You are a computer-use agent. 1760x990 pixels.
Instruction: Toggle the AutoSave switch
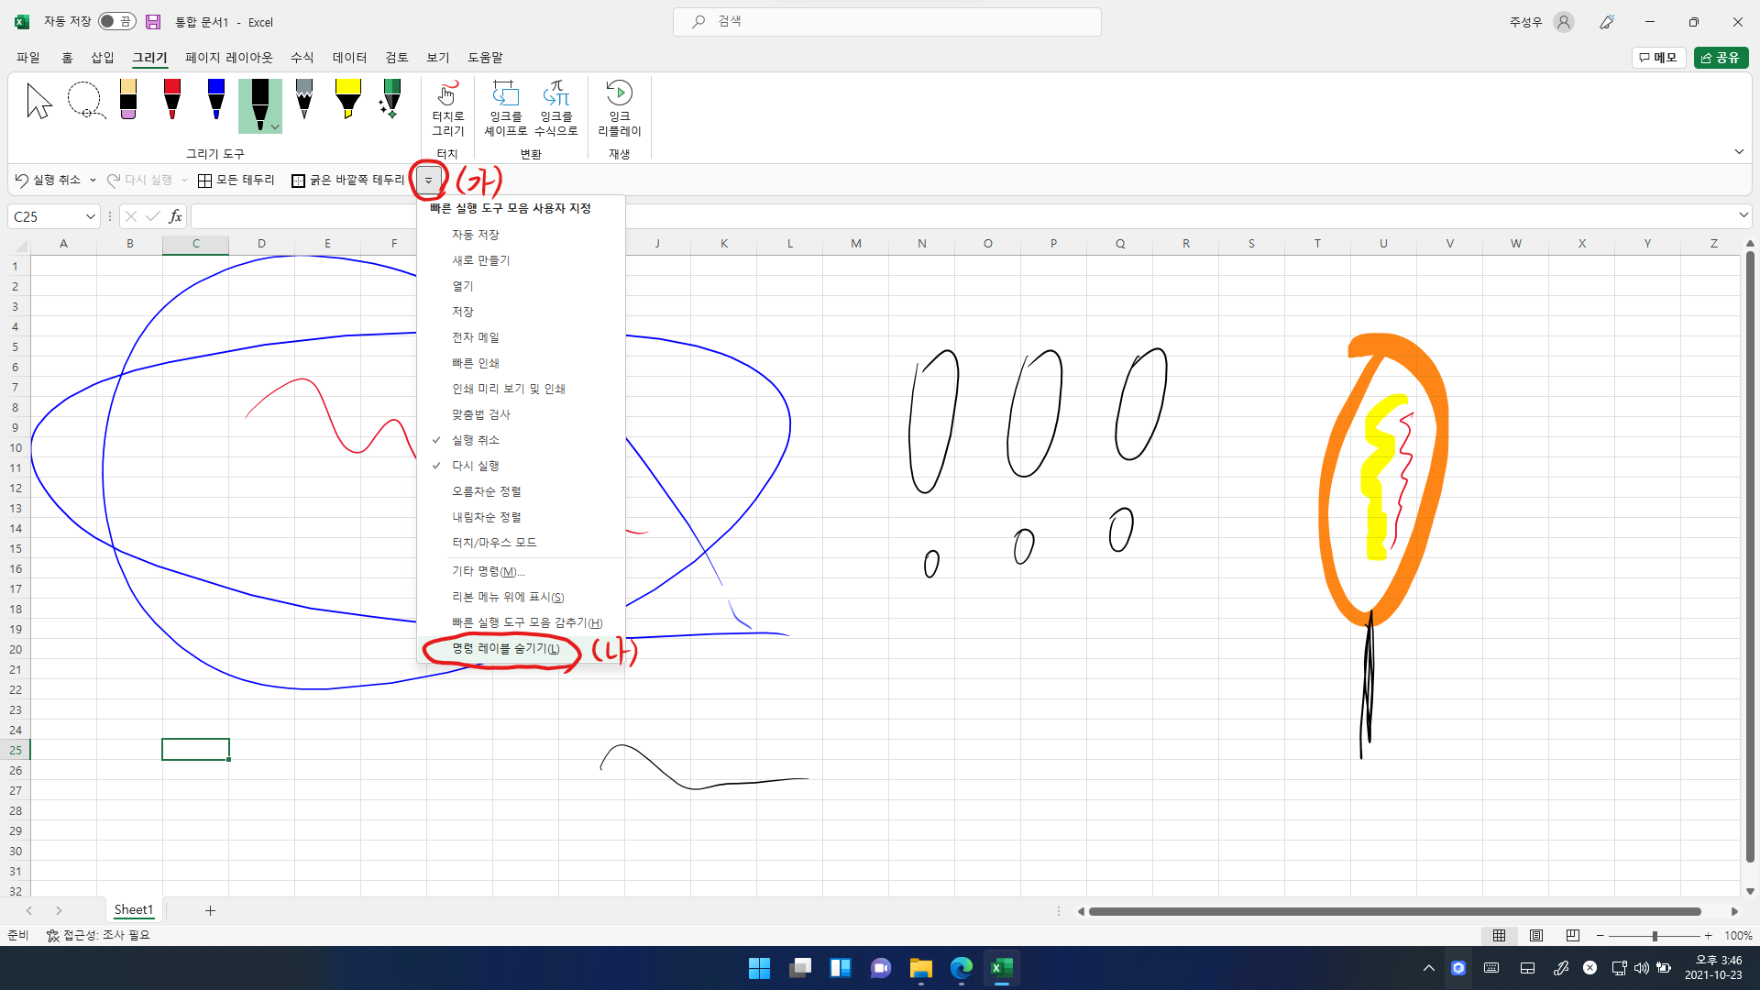117,21
